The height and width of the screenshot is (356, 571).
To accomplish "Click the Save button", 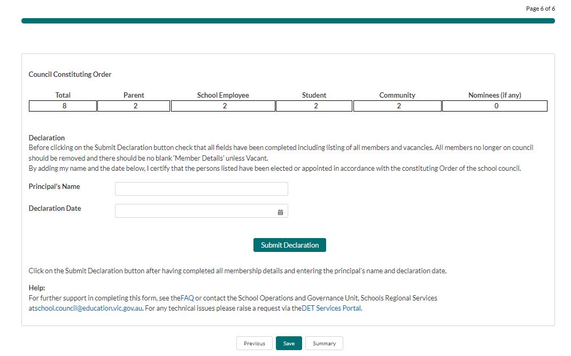I will (289, 343).
